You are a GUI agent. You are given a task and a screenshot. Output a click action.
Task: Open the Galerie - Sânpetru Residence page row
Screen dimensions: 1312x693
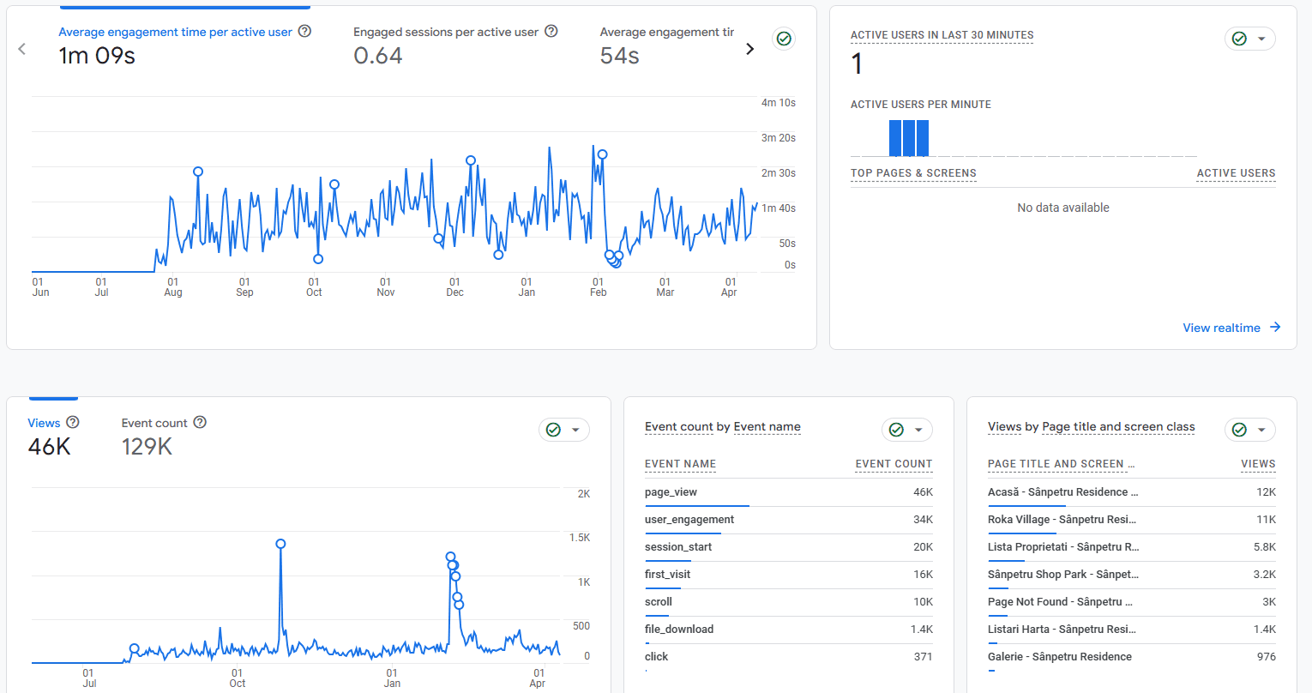[x=1131, y=657]
